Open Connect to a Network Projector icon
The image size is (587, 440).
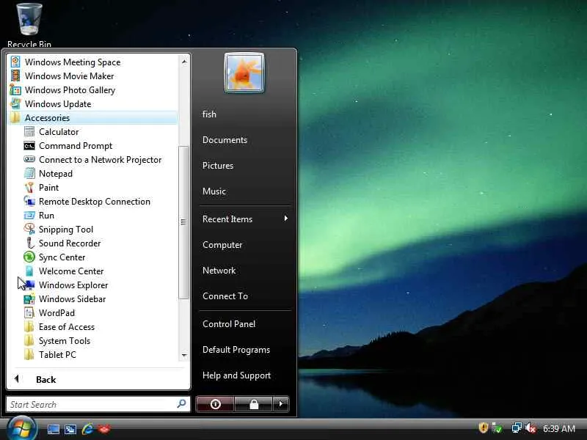coord(29,160)
